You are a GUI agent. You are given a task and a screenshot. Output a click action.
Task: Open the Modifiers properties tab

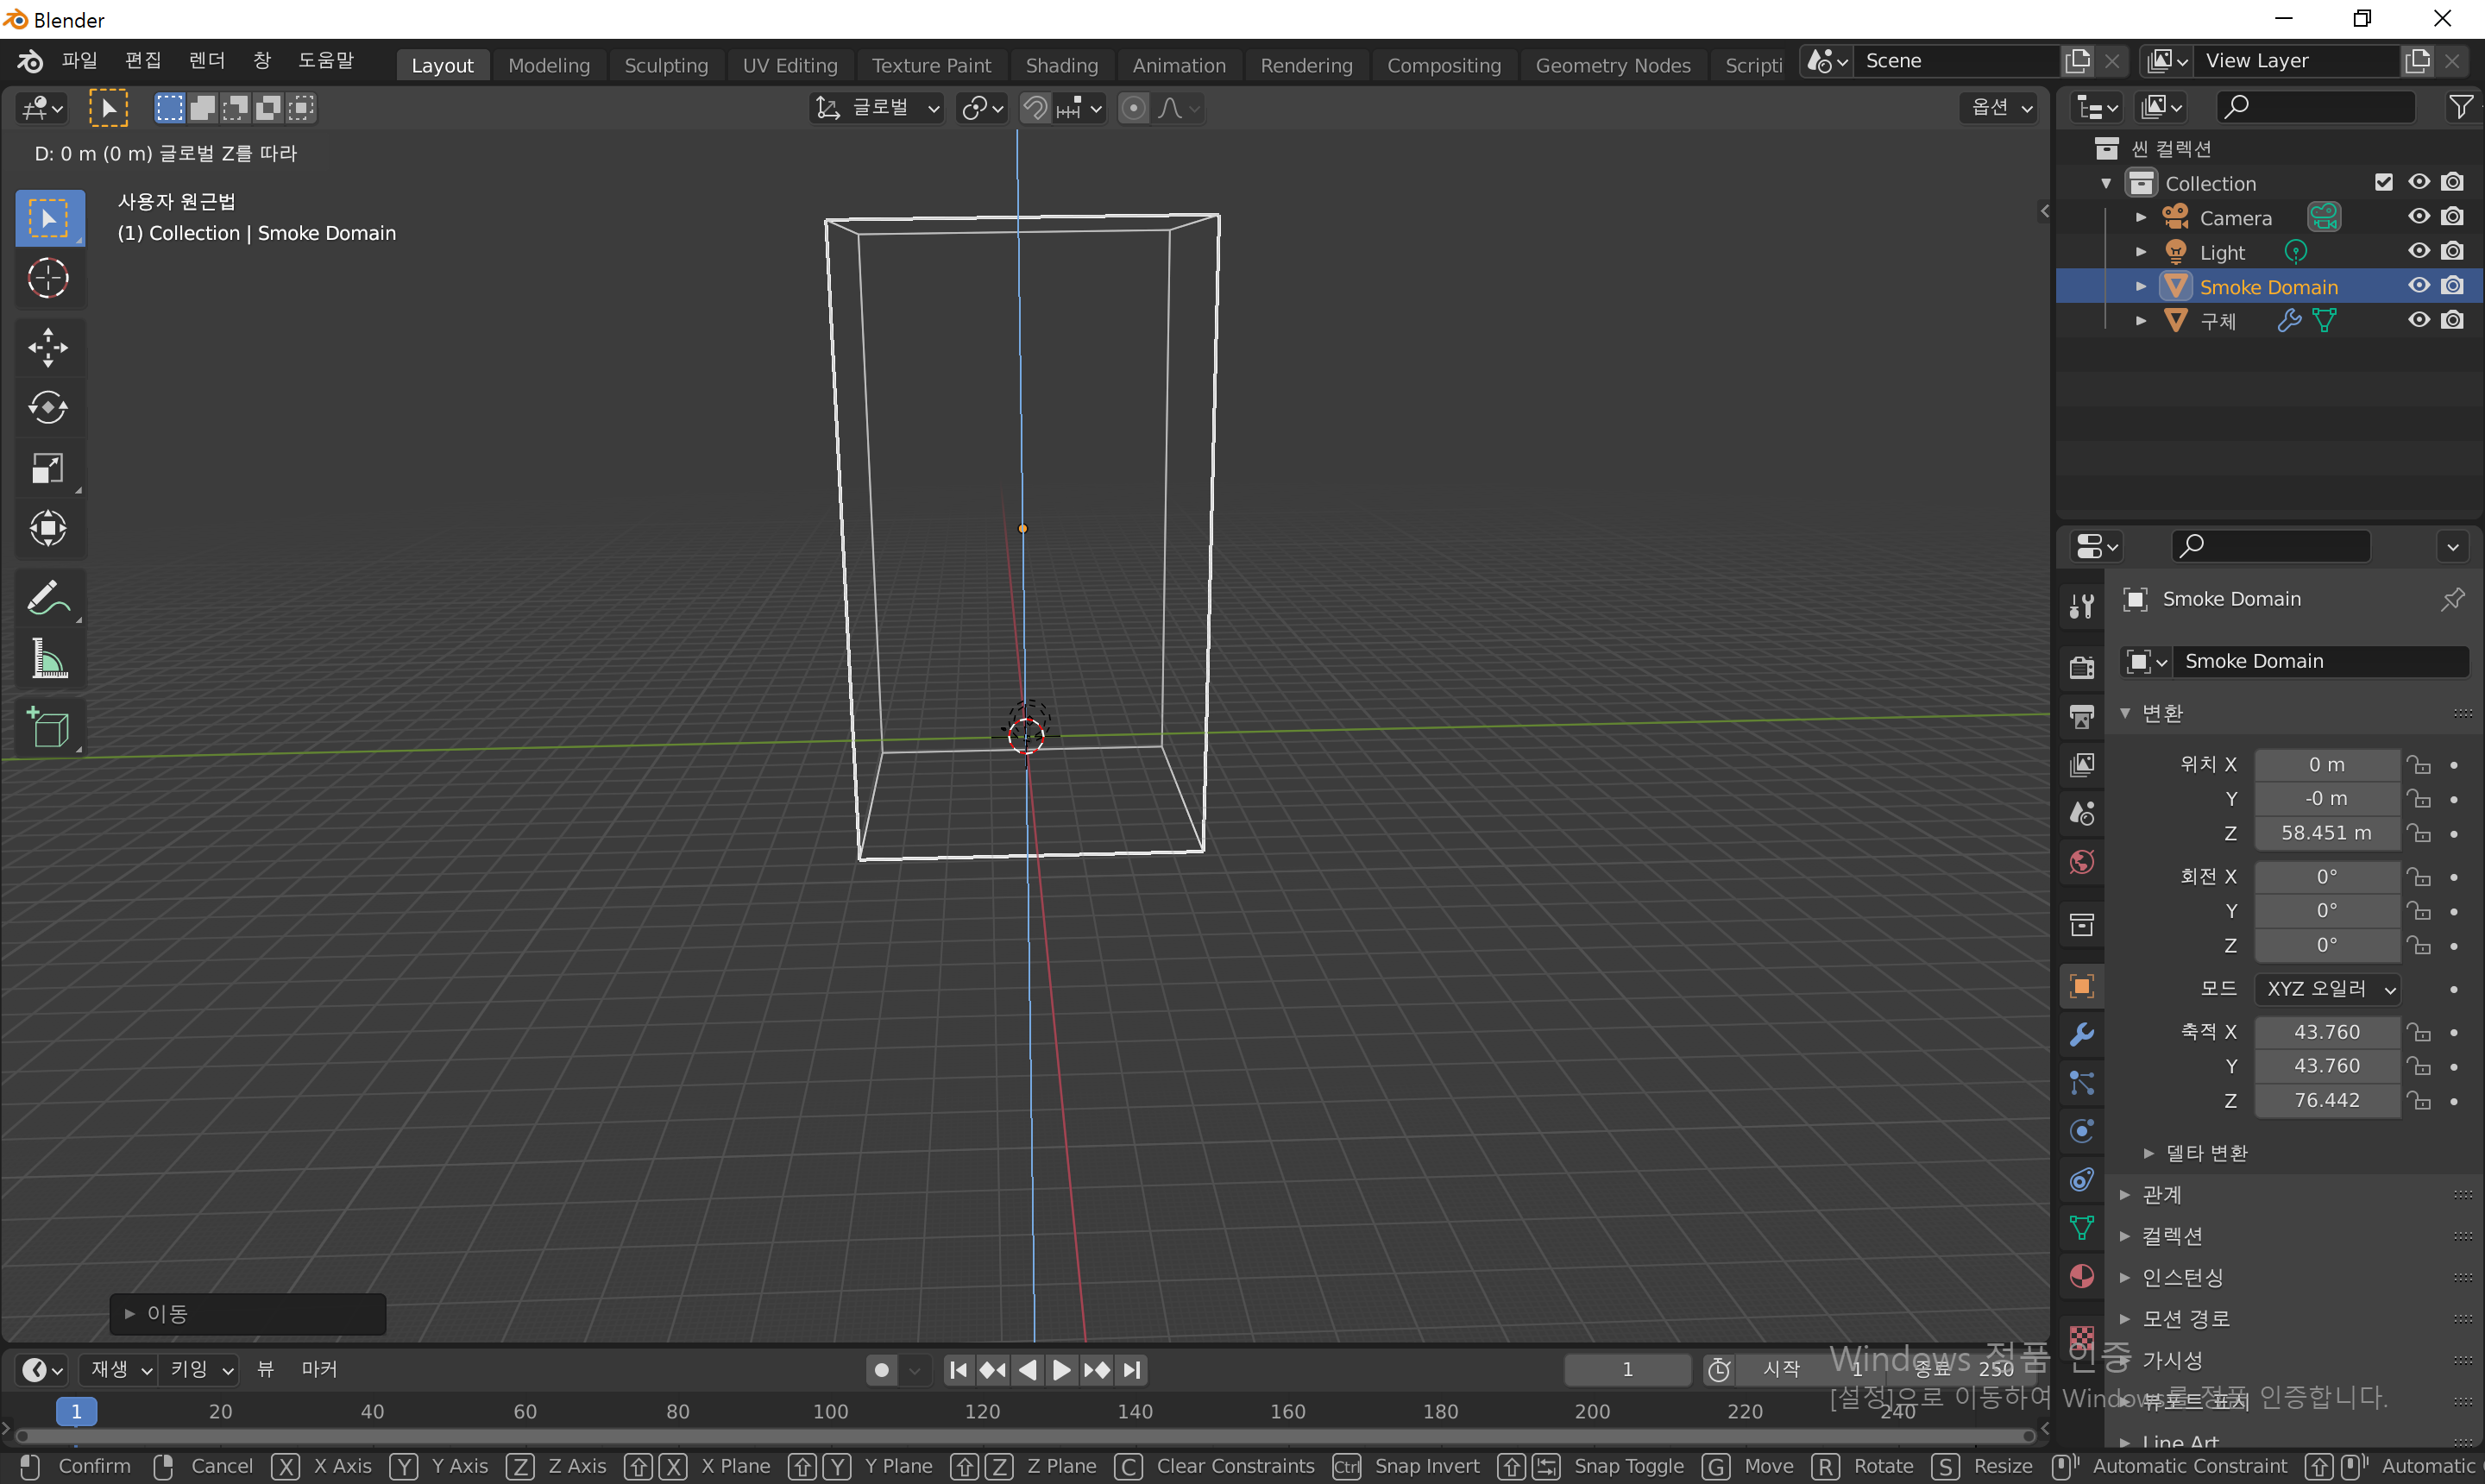coord(2082,1034)
